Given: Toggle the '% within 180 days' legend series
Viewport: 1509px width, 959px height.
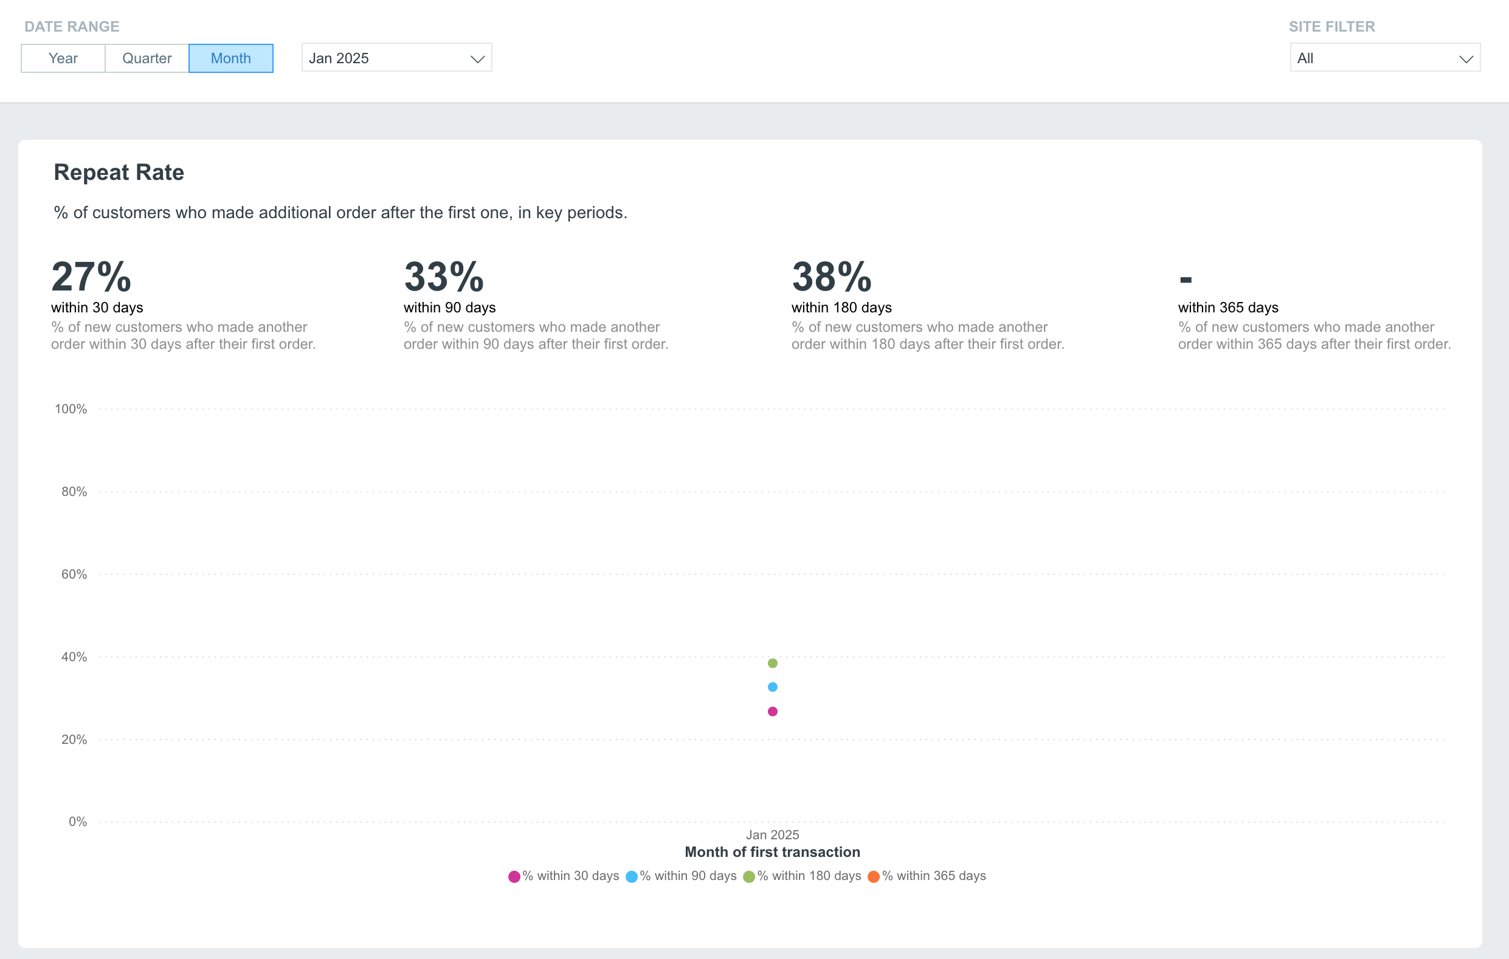Looking at the screenshot, I should point(802,876).
